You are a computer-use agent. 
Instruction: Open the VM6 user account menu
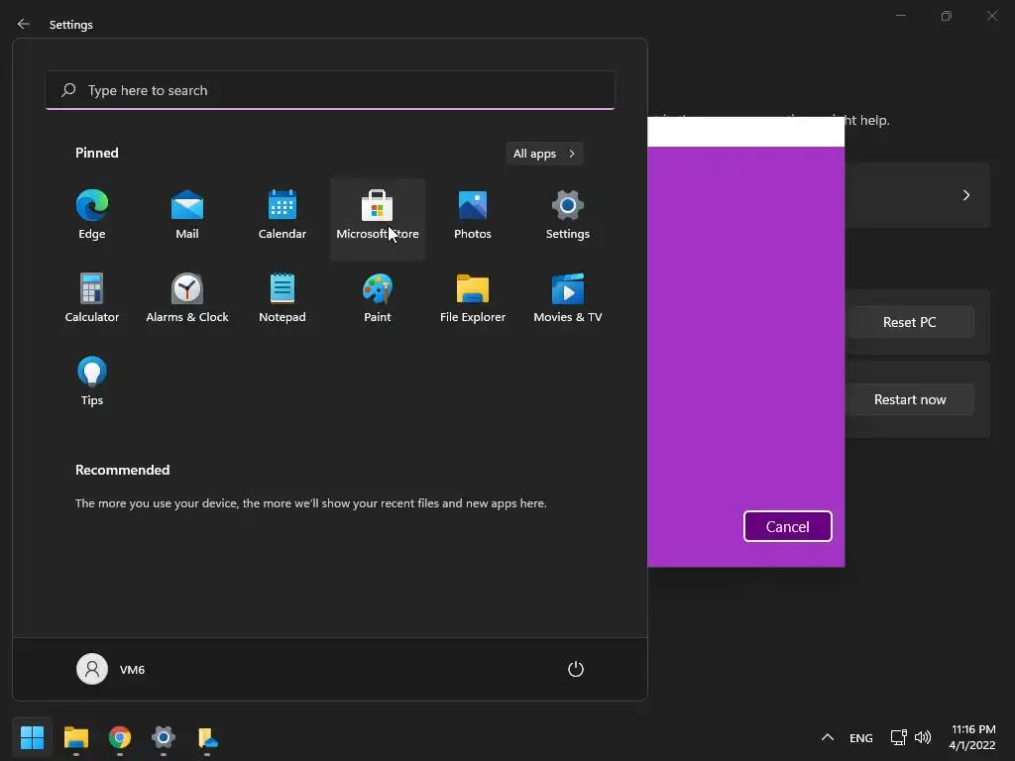pyautogui.click(x=111, y=669)
